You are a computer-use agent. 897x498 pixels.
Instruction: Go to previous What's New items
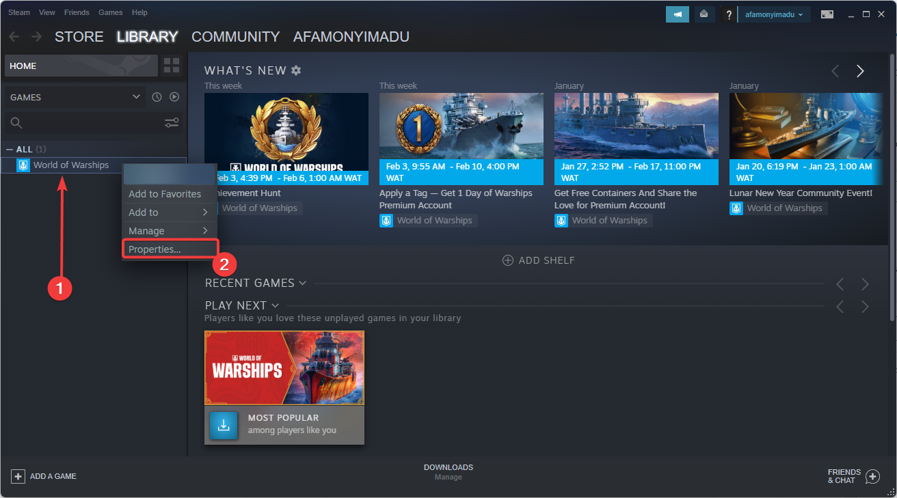(835, 71)
